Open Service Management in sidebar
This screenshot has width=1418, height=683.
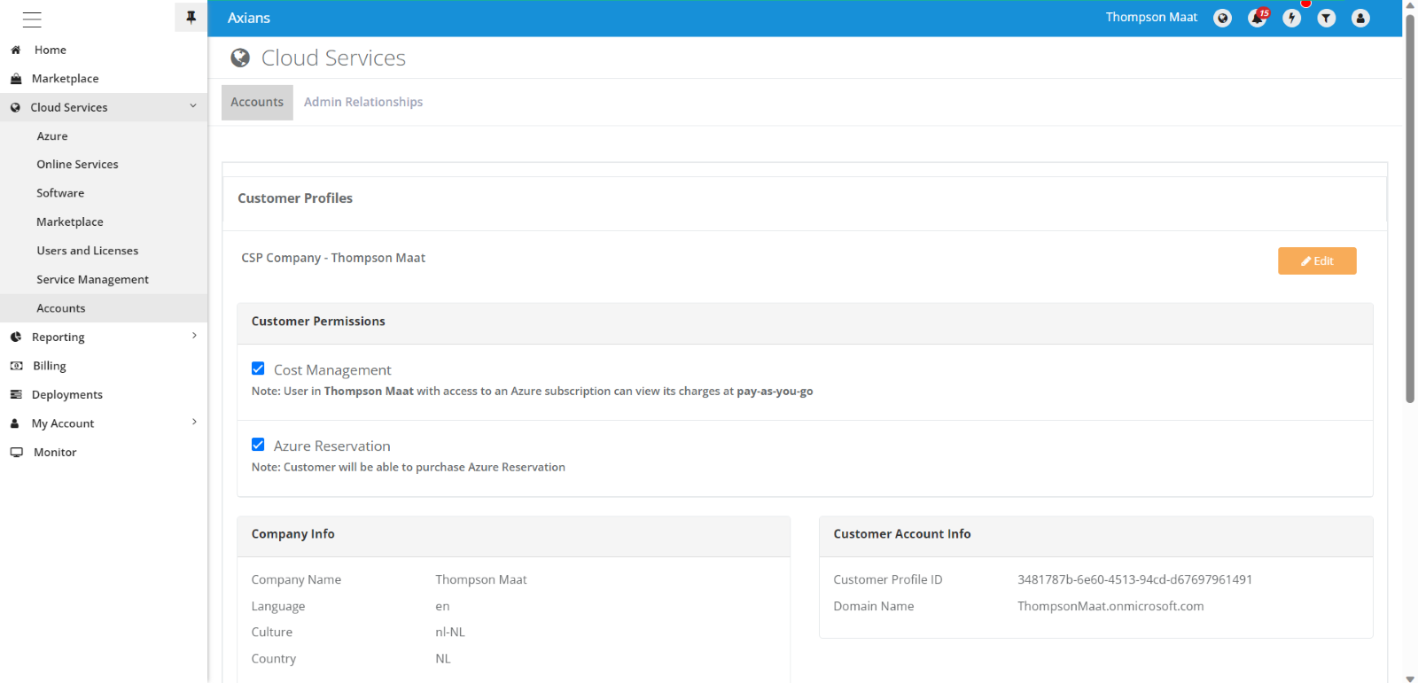(x=92, y=279)
